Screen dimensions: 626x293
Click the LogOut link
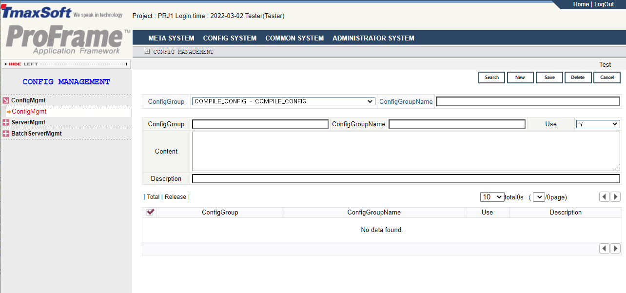pos(604,4)
